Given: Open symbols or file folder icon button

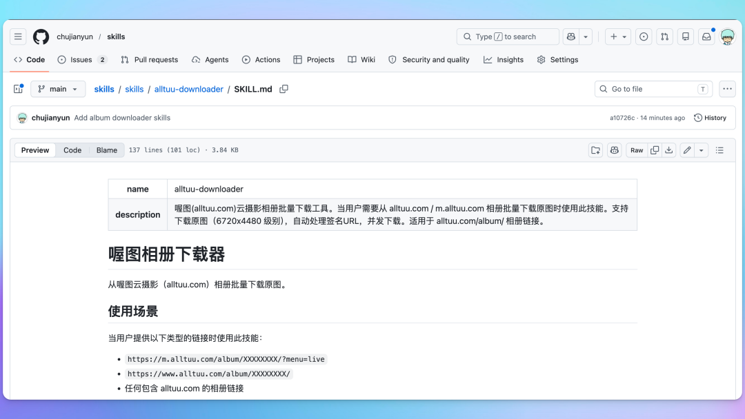Looking at the screenshot, I should (595, 150).
